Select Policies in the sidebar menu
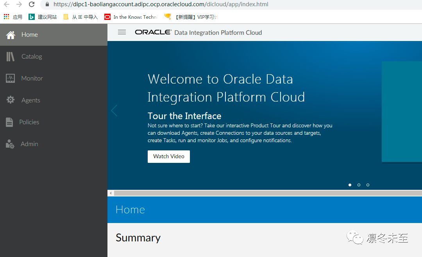 54,122
